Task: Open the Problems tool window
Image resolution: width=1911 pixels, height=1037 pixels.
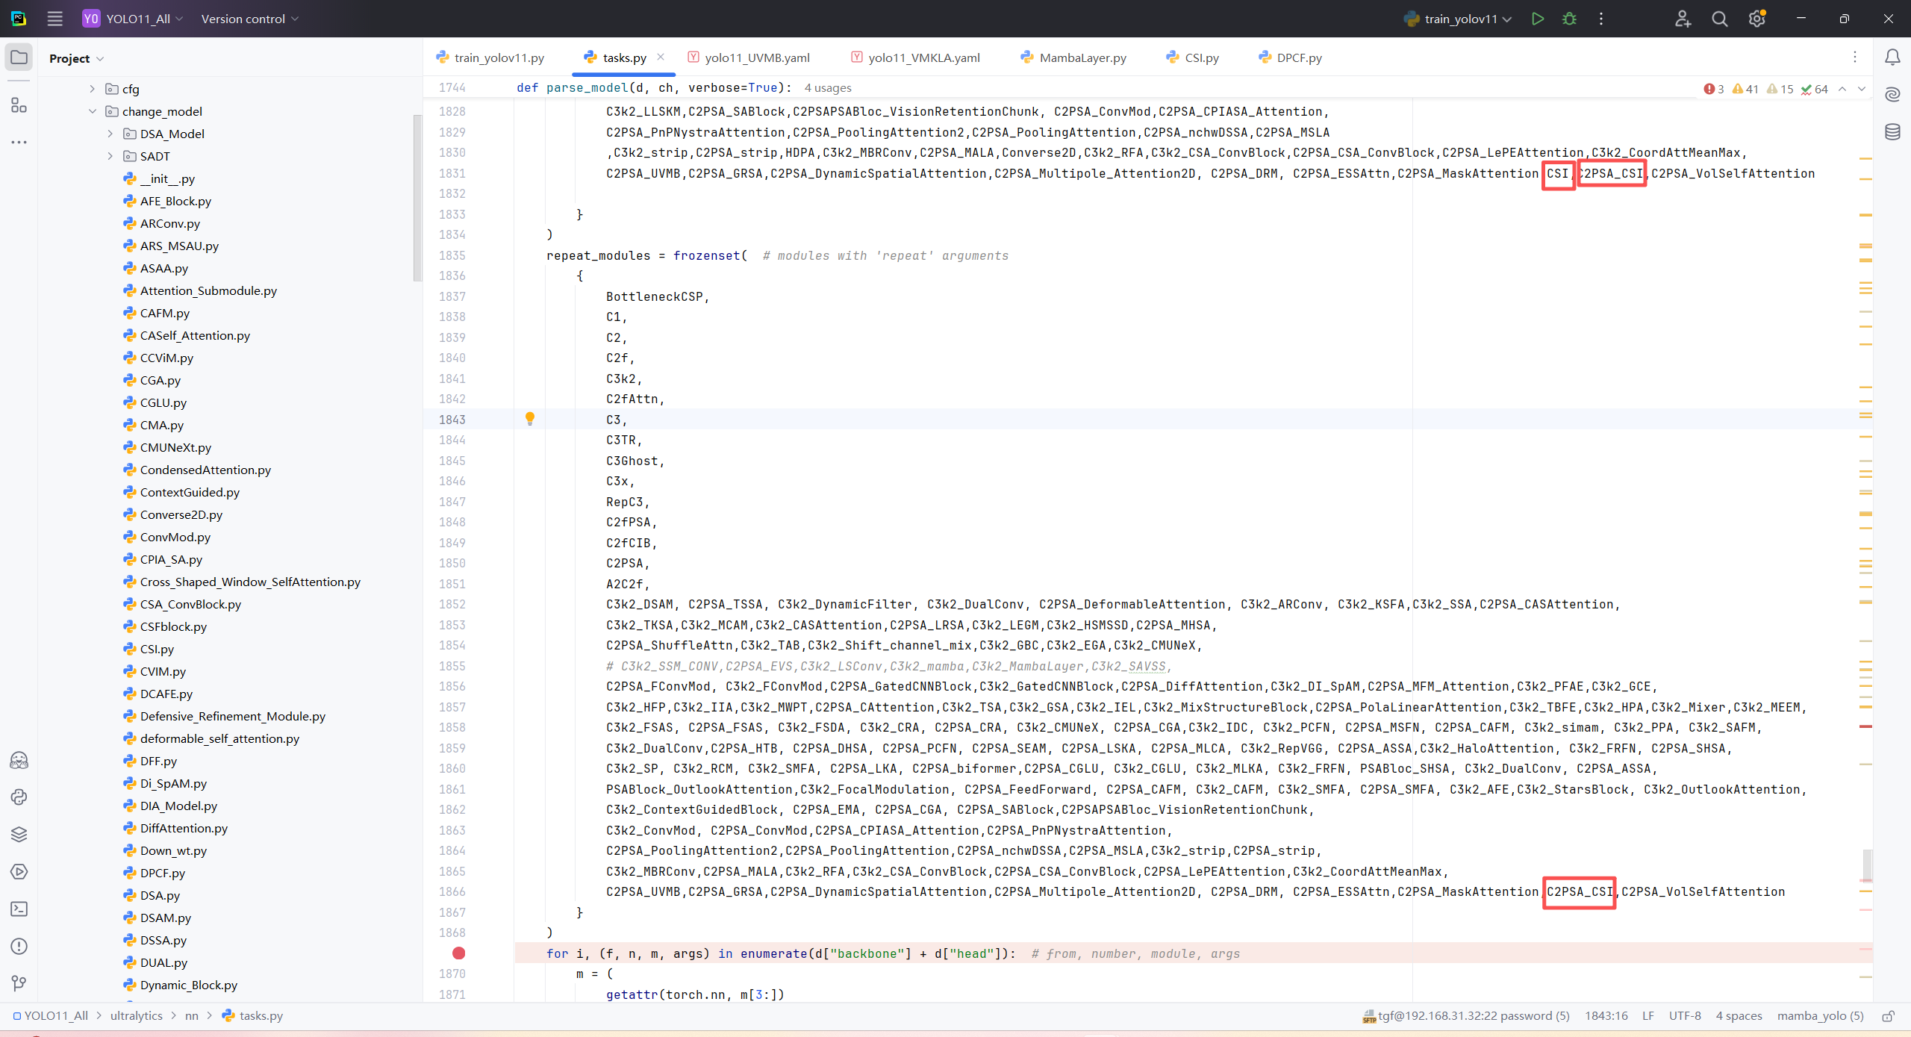Action: pyautogui.click(x=19, y=946)
